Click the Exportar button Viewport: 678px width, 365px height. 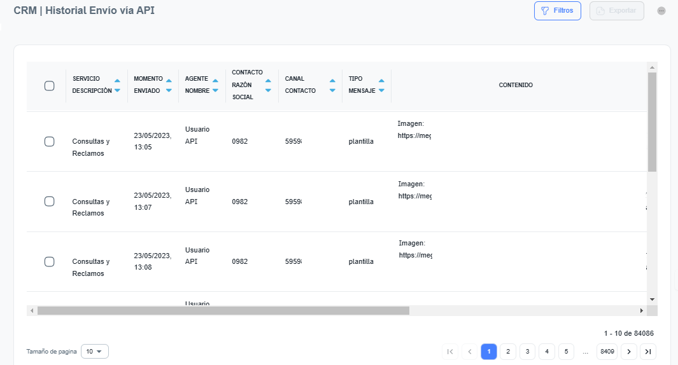[x=617, y=11]
